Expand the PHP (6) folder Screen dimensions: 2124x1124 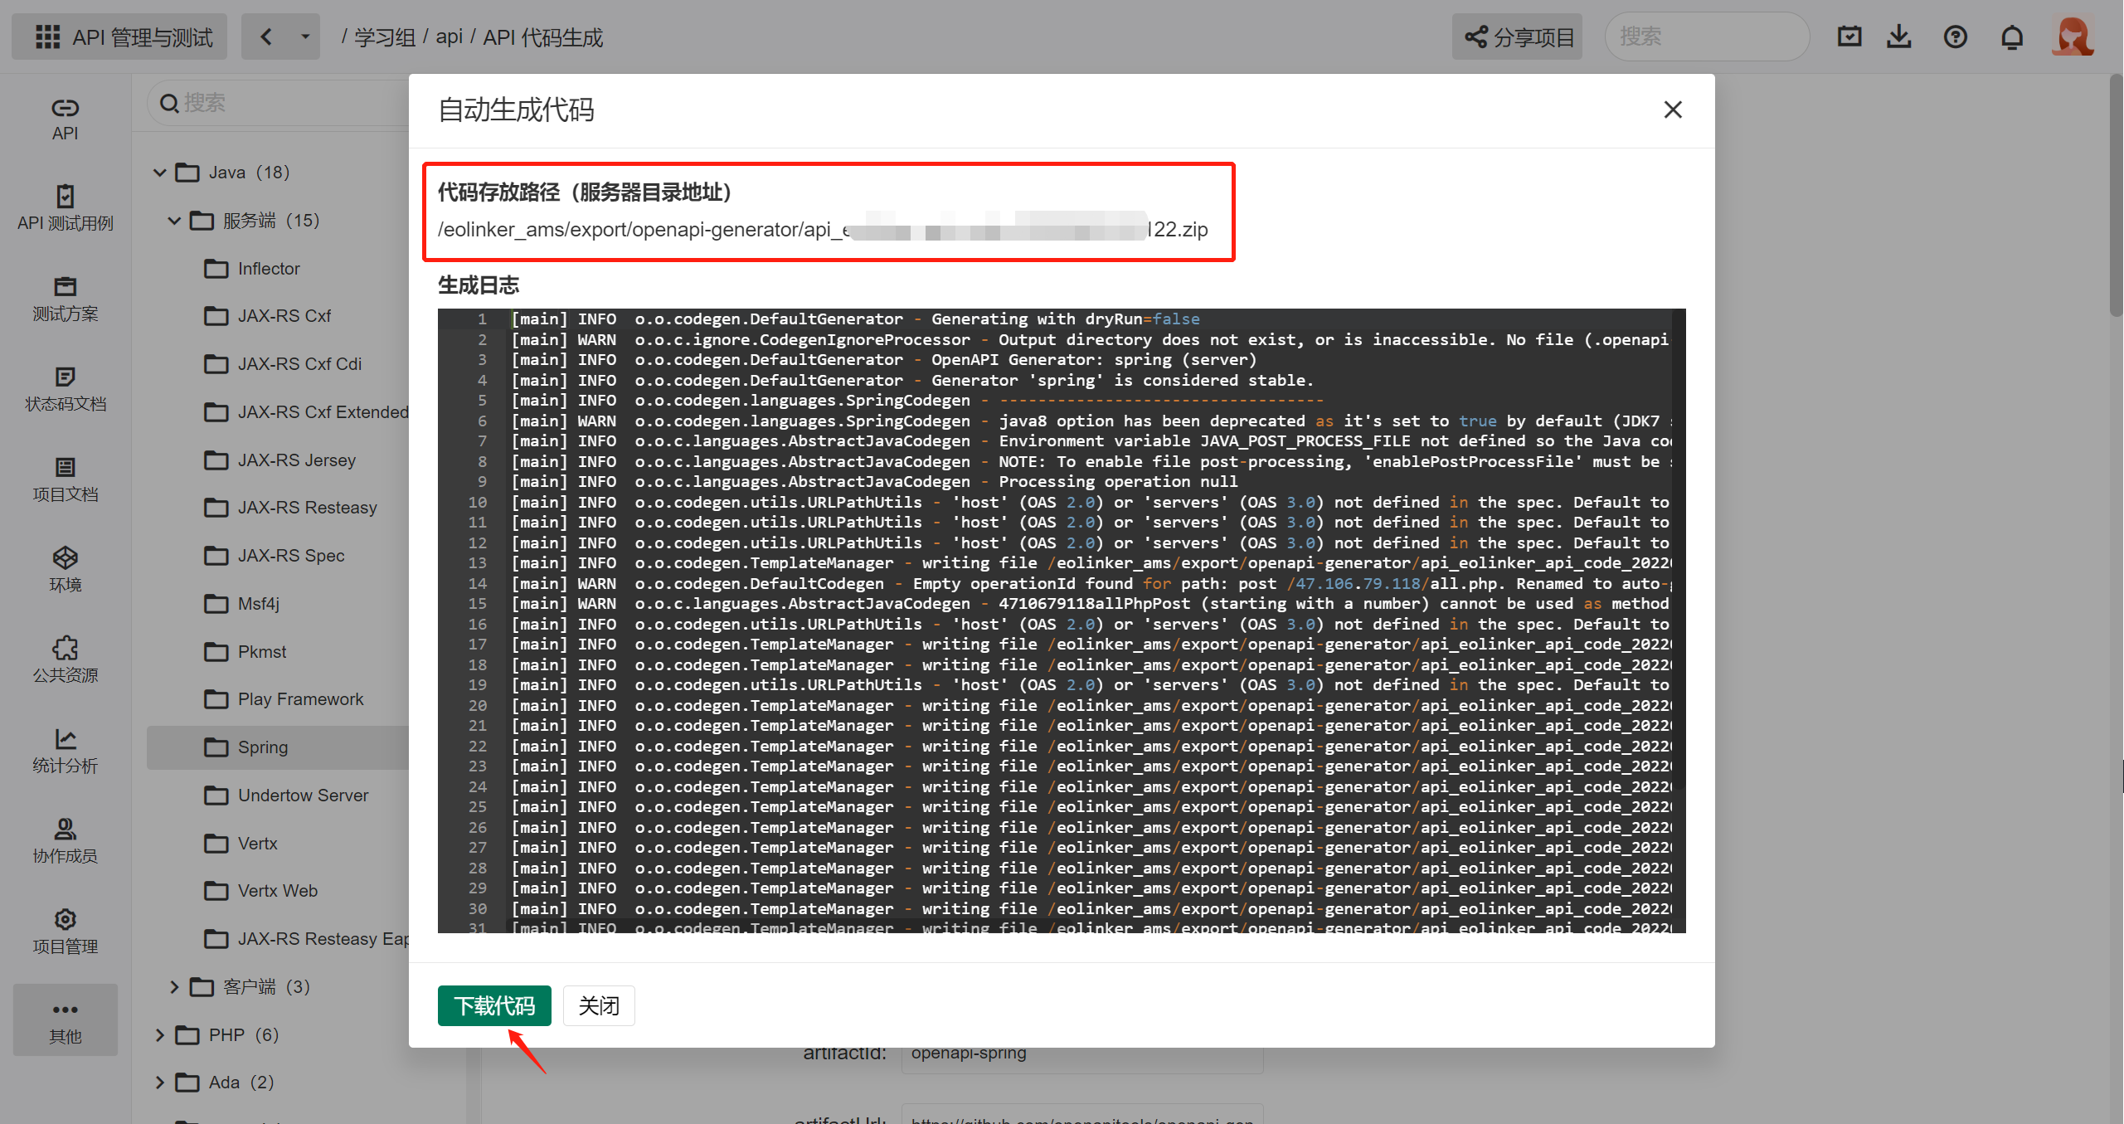160,1034
